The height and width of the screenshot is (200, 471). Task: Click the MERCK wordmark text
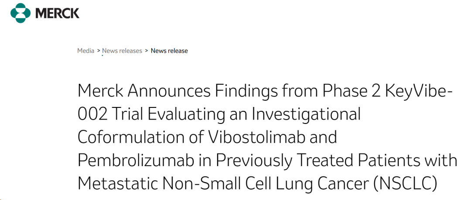click(x=58, y=13)
